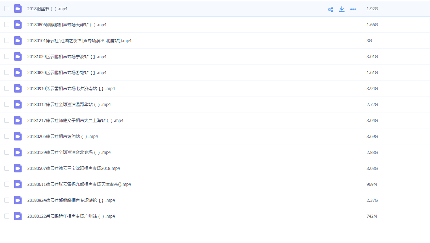
Task: Open file name 20180806郭麒麟相声专场天津站
Action: [67, 25]
